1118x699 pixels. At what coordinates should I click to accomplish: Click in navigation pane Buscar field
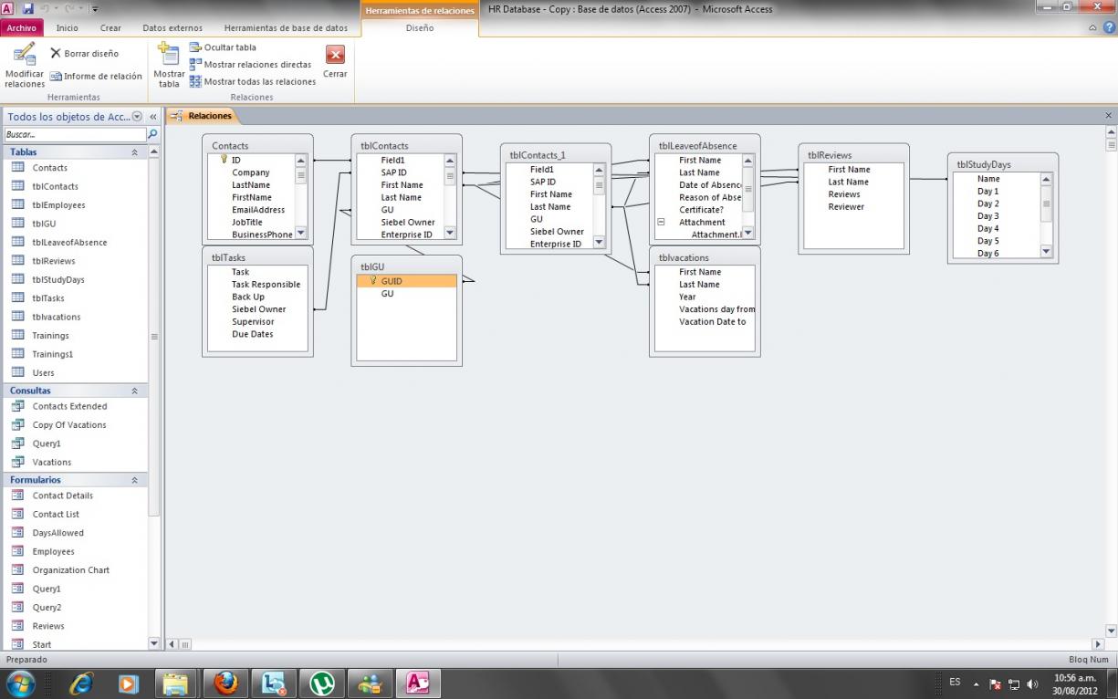pos(75,134)
